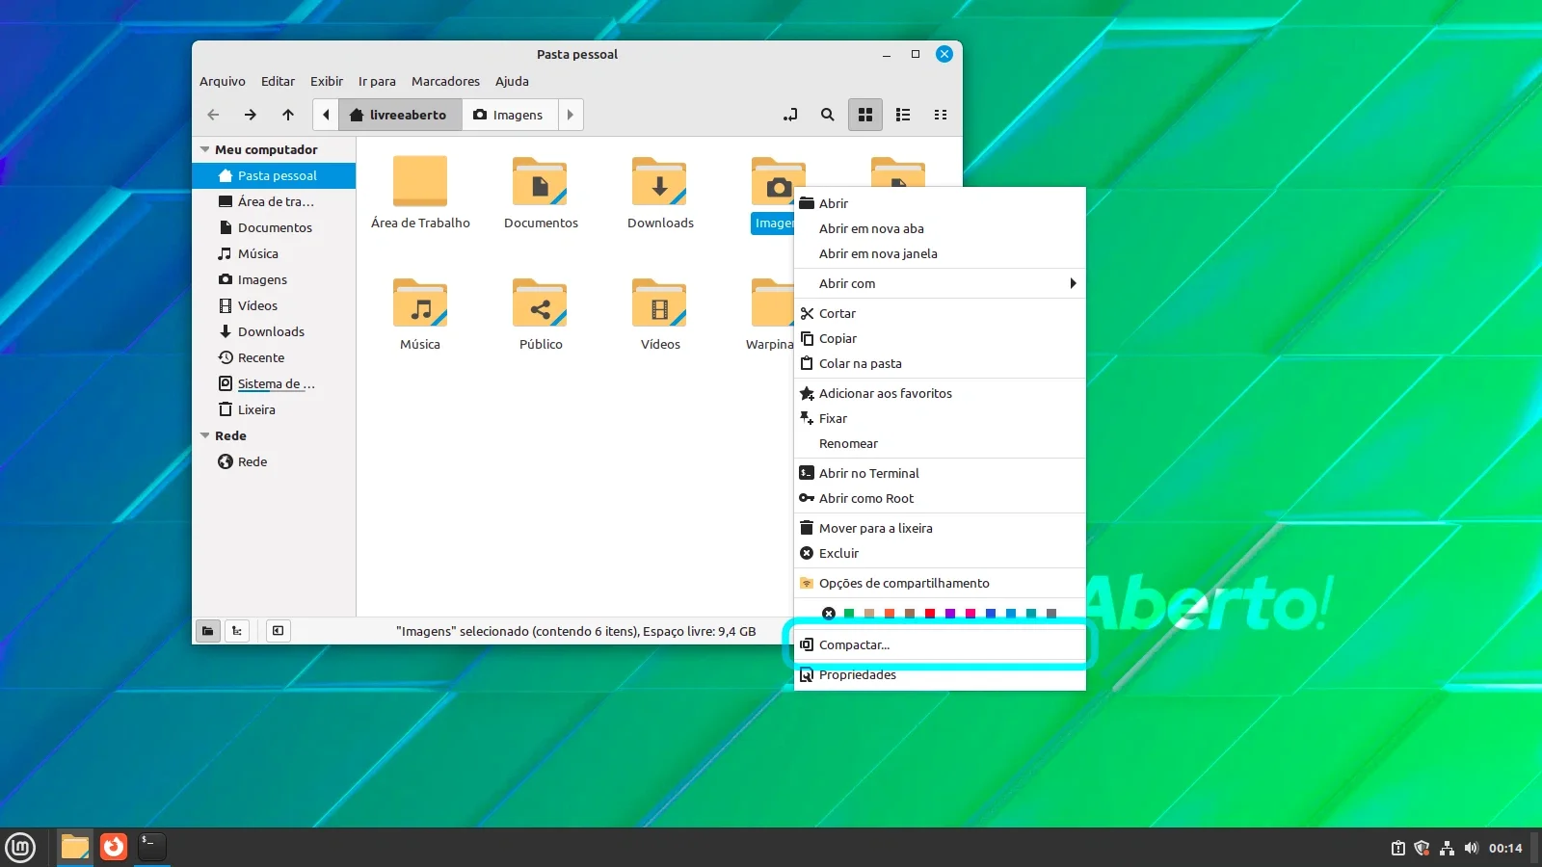This screenshot has width=1542, height=867.
Task: Go forward with the right arrow button
Action: click(x=251, y=115)
